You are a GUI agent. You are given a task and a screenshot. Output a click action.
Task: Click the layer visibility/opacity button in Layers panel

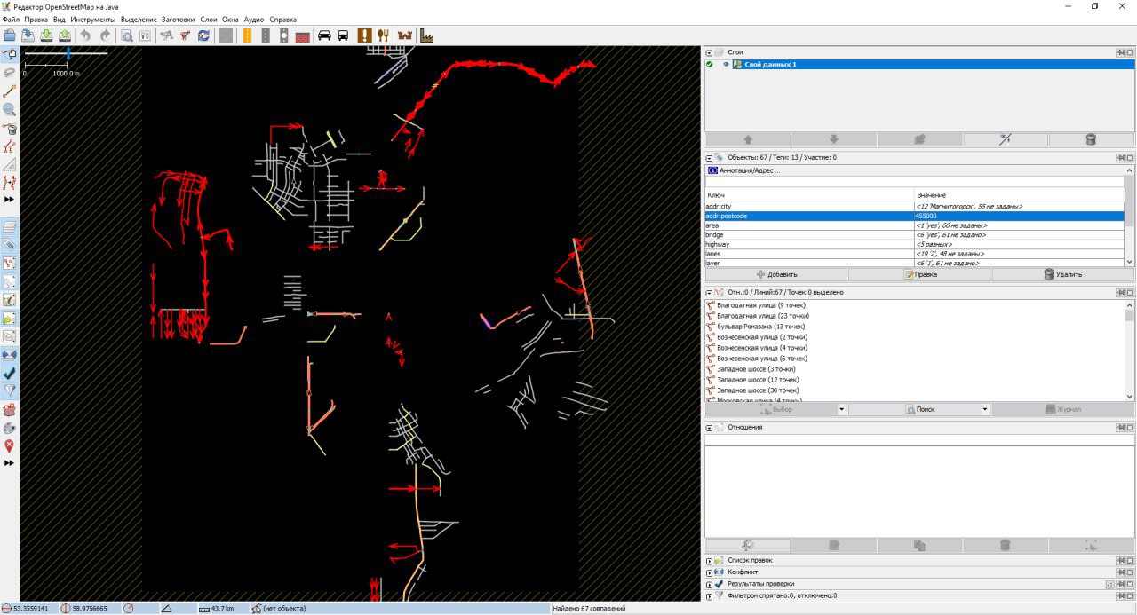1006,139
